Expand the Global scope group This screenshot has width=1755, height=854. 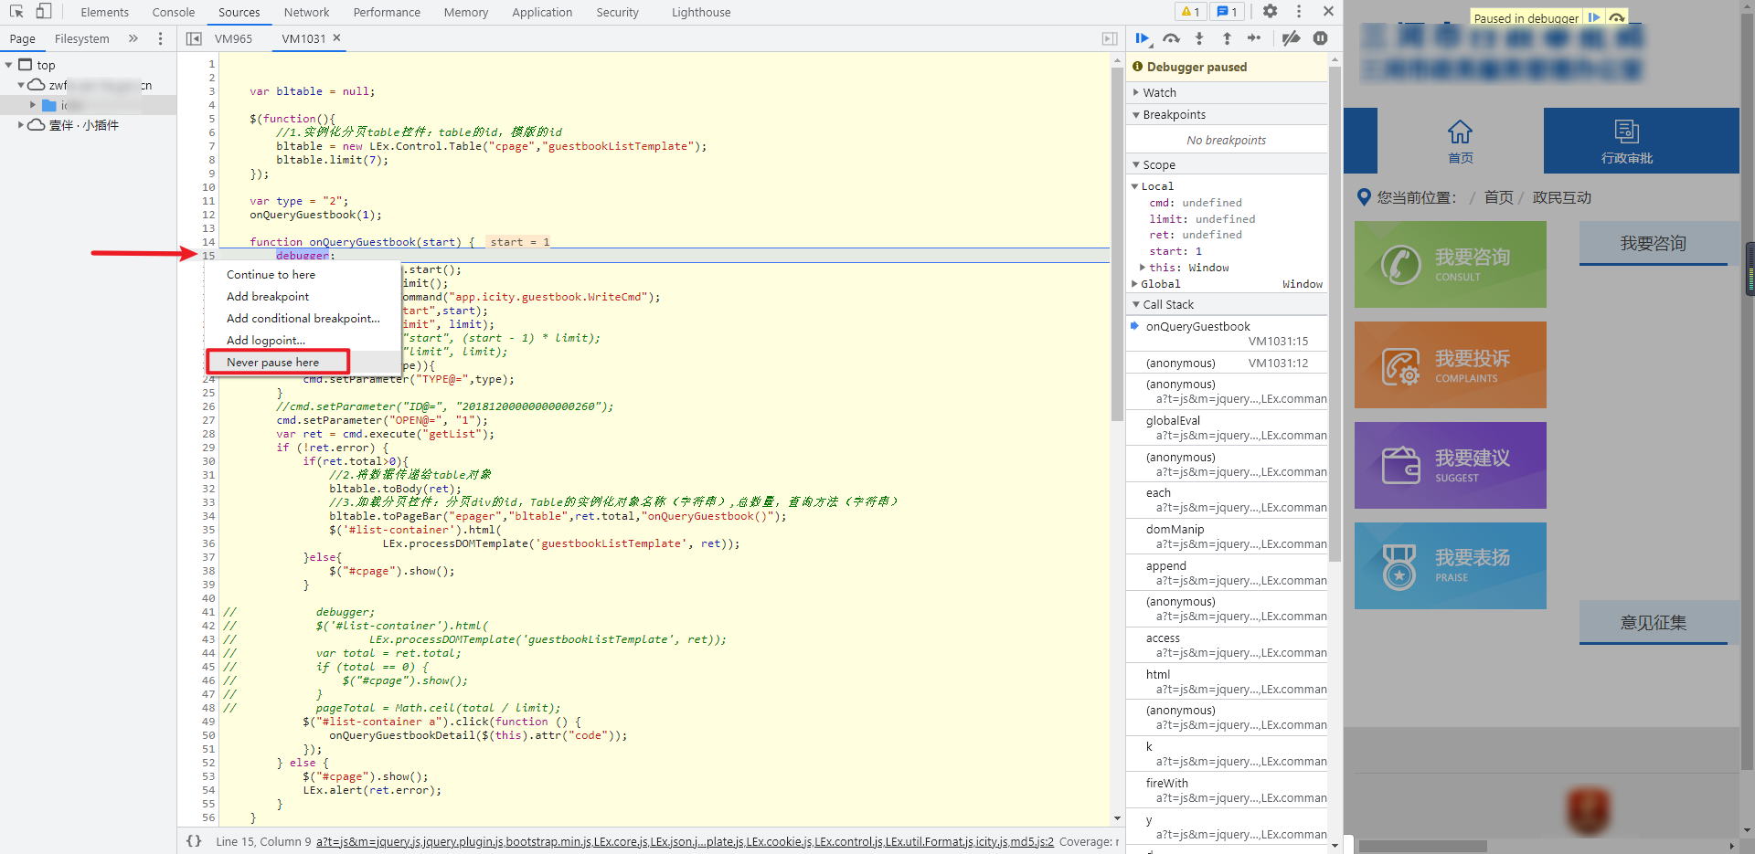[1135, 284]
